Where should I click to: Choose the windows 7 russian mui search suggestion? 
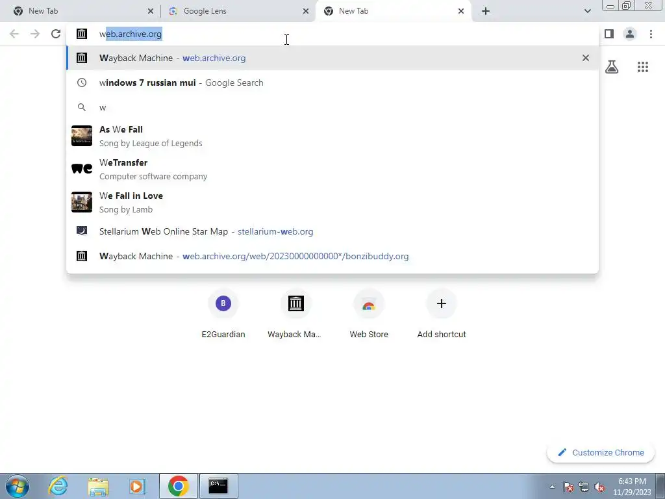(332, 83)
